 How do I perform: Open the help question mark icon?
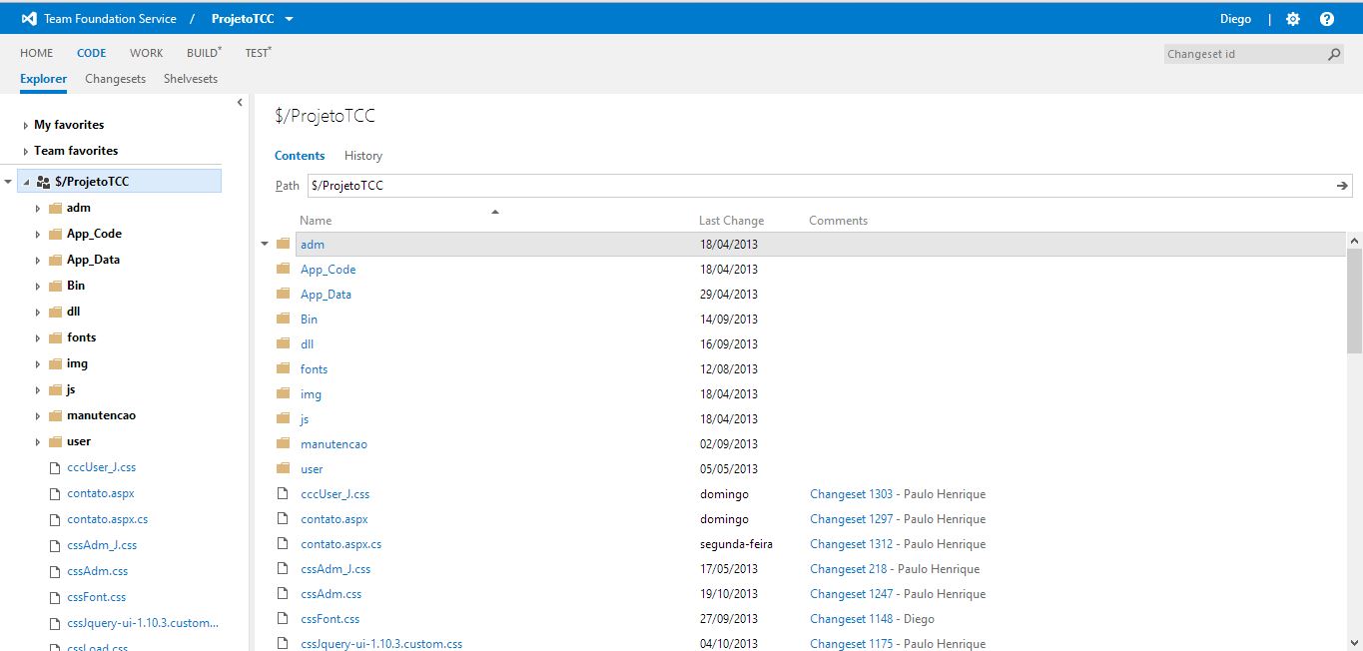pos(1327,19)
